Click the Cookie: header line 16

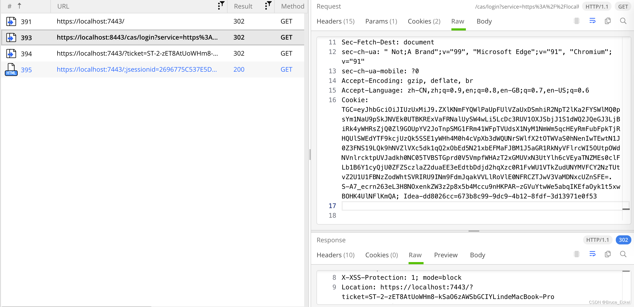[355, 100]
